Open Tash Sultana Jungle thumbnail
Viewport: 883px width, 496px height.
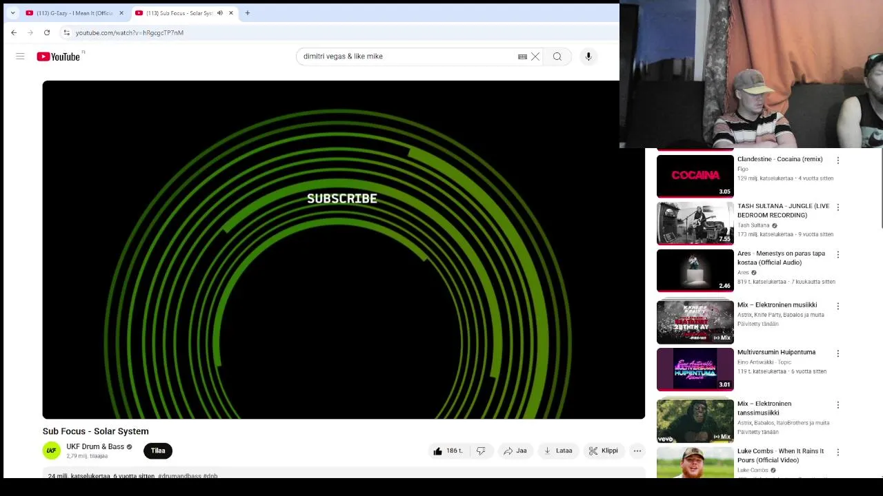click(695, 223)
